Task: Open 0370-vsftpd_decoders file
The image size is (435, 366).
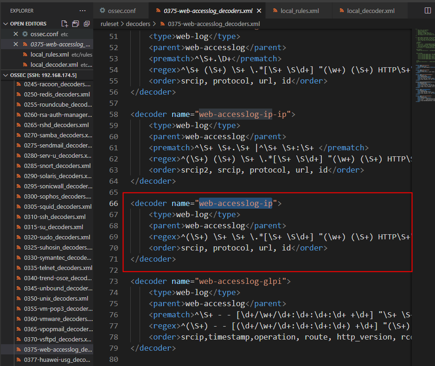Action: (47, 340)
